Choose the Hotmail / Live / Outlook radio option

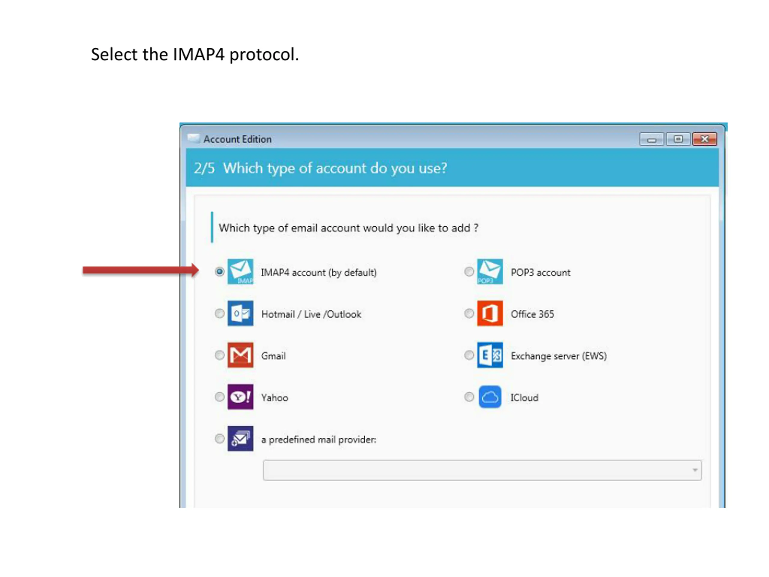click(x=219, y=313)
